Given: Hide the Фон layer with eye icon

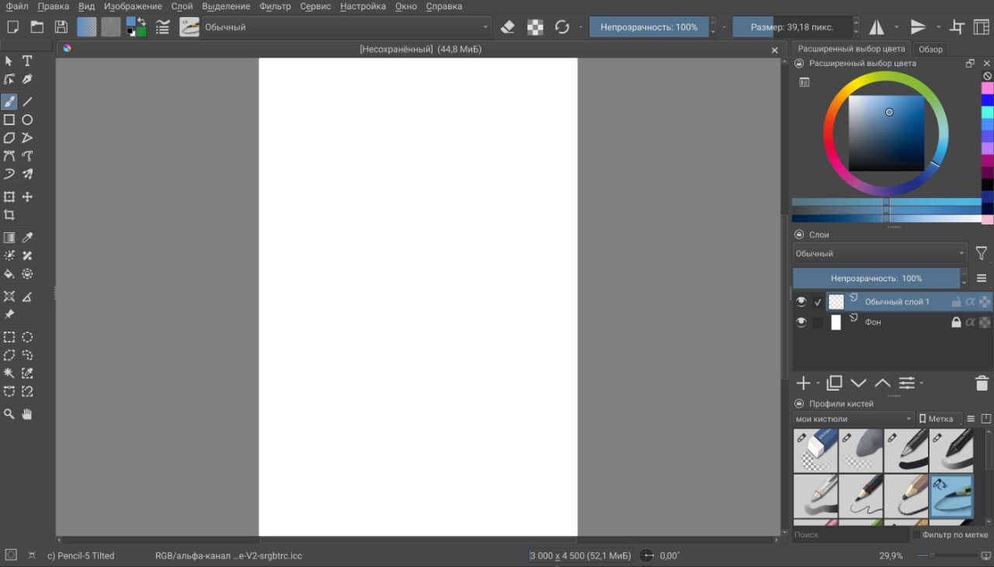Looking at the screenshot, I should [x=801, y=322].
